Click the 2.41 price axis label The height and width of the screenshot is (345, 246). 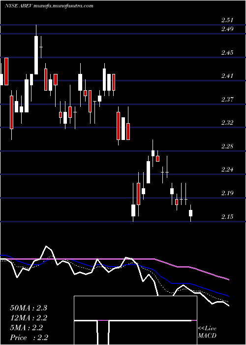(227, 76)
